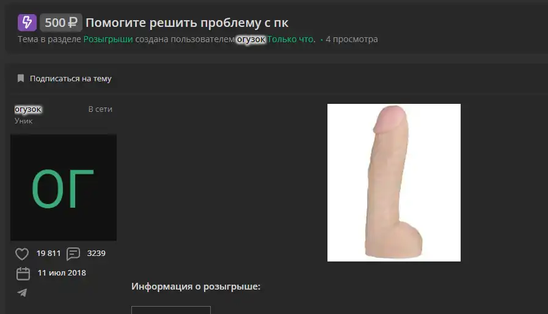Image resolution: width=548 pixels, height=314 pixels.
Task: Open the Розыгрыши section link
Action: pyautogui.click(x=108, y=39)
